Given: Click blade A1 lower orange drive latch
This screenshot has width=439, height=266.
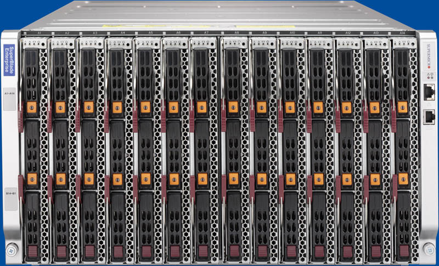Looking at the screenshot, I should tap(32, 179).
